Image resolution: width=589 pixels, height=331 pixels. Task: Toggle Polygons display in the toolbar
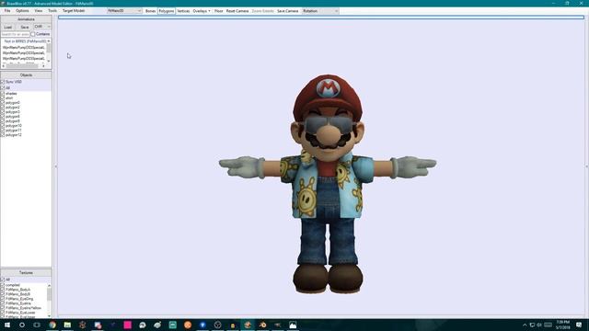166,11
